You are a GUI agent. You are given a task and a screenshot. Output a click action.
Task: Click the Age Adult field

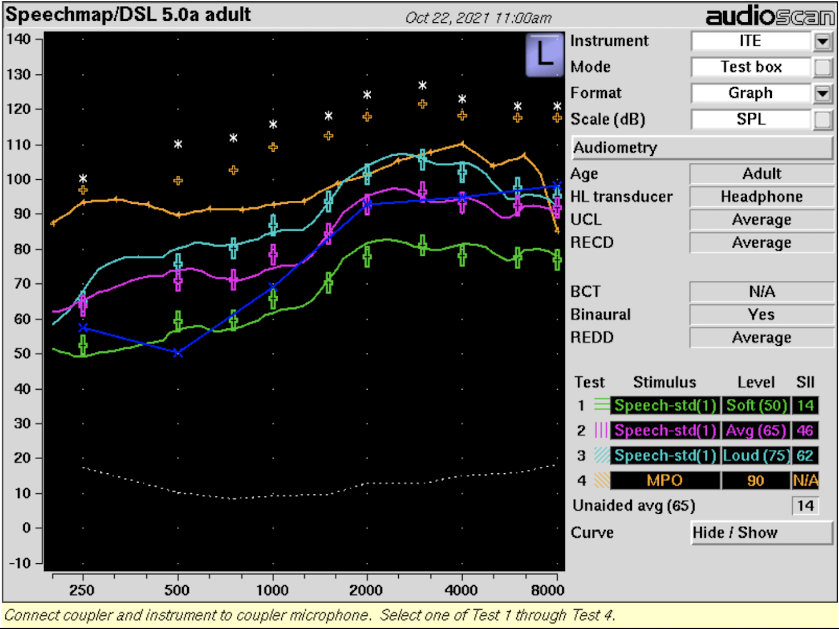click(762, 174)
